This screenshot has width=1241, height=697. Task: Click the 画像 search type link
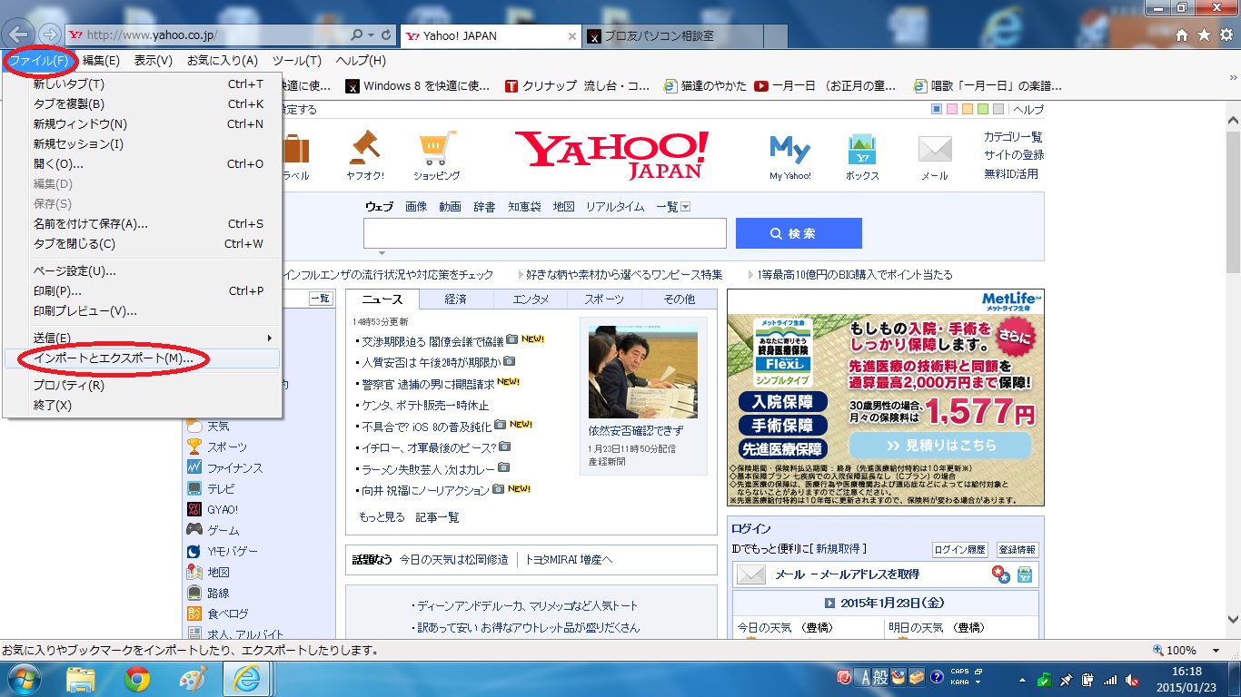(416, 207)
